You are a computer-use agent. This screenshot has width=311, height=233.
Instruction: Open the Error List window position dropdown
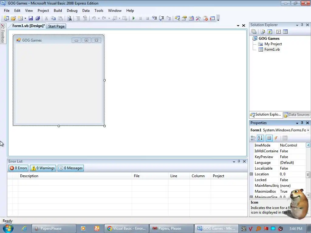tap(234, 162)
